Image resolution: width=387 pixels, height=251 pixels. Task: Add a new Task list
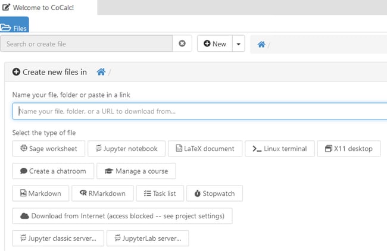coord(160,193)
